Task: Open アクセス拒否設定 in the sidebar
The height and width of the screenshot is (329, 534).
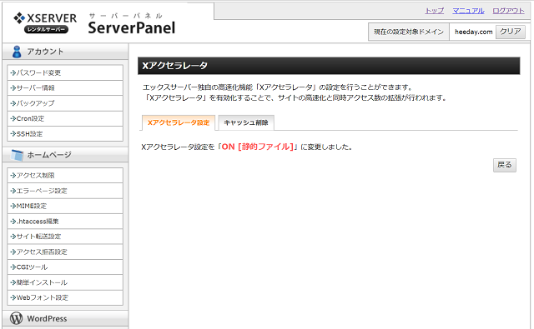Action: tap(65, 252)
